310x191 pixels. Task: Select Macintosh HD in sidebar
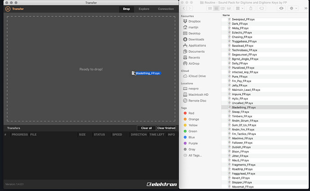click(x=196, y=95)
